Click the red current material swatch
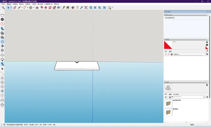The image size is (211, 127). 168,45
